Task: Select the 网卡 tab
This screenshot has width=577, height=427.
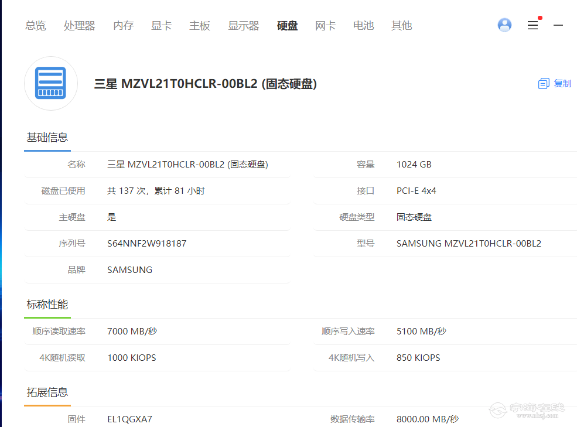Action: tap(326, 25)
